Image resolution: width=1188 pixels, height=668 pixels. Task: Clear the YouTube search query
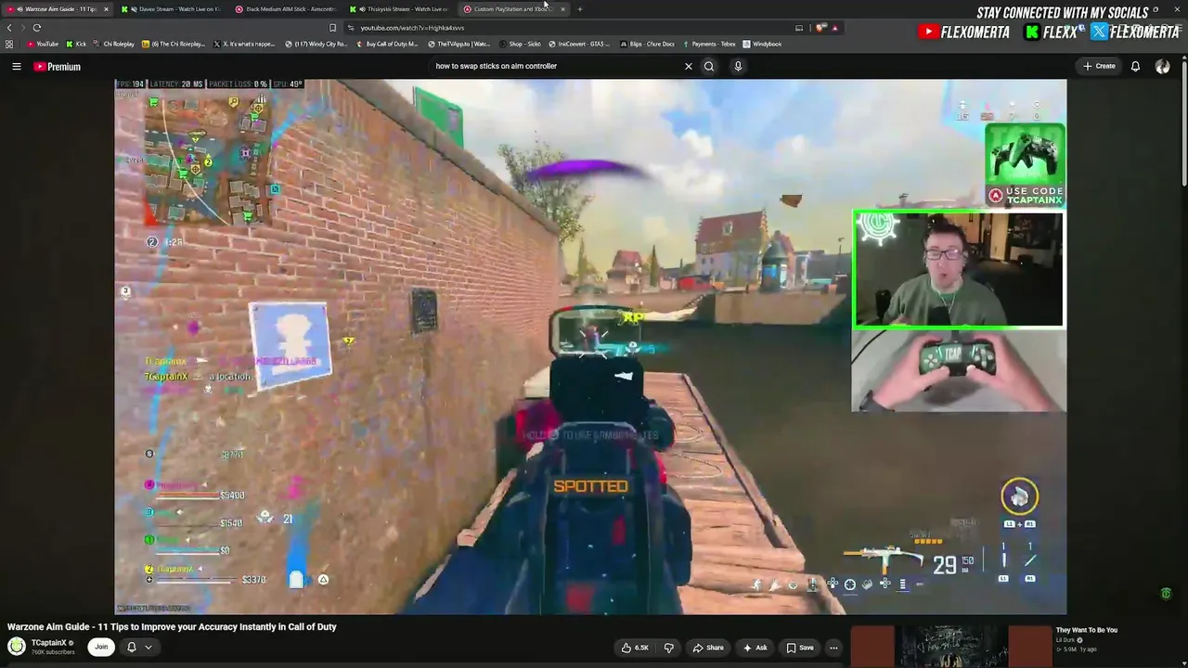689,66
